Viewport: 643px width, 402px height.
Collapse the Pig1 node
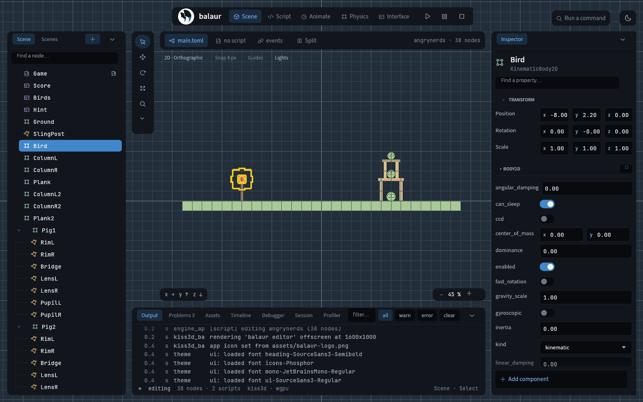(19, 230)
